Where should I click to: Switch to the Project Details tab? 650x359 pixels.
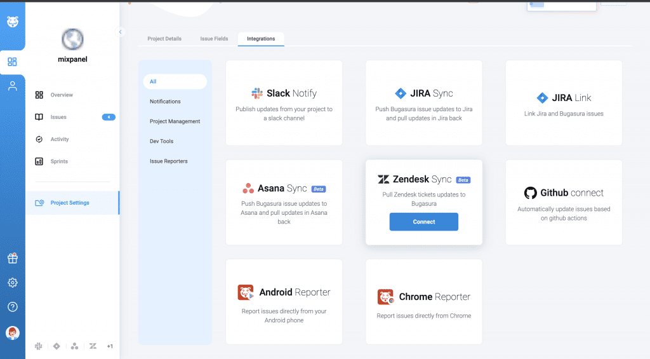coord(164,39)
